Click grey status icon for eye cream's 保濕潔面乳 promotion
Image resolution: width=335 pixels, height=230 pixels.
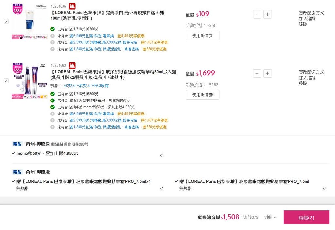[53, 127]
